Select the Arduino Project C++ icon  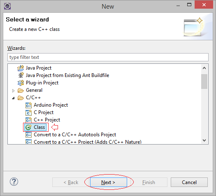pos(28,105)
